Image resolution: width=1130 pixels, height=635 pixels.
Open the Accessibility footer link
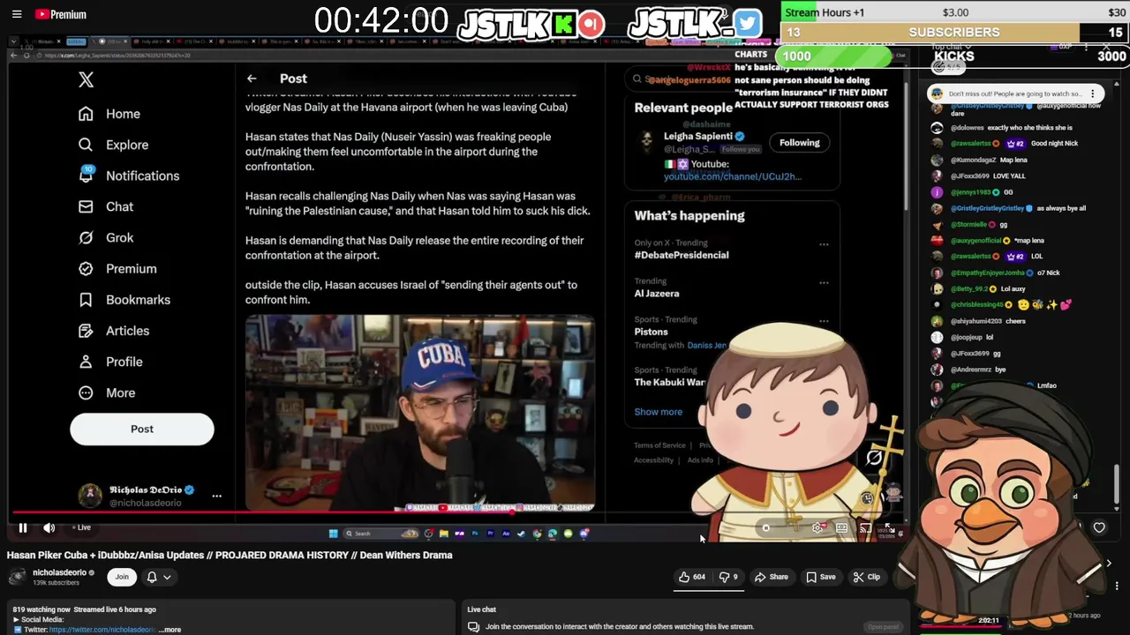(x=653, y=460)
